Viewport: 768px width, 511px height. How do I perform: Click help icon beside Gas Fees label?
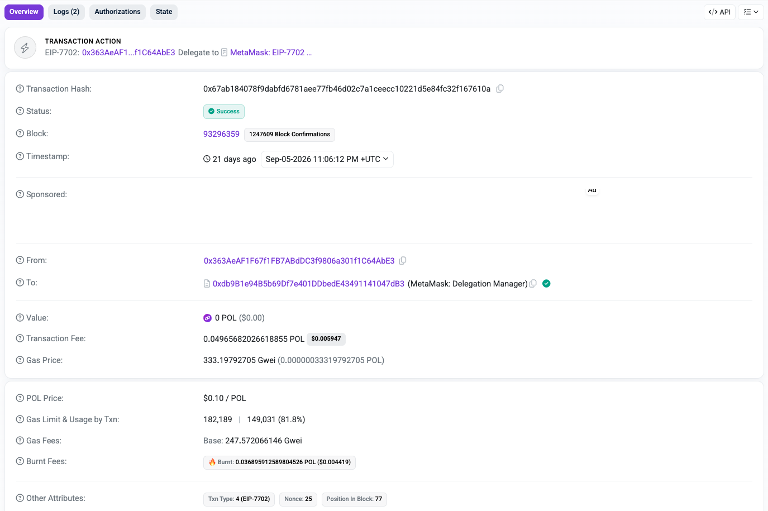click(x=20, y=441)
